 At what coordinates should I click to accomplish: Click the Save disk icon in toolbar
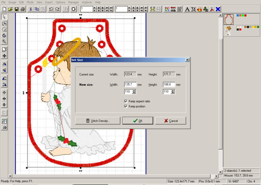16,9
